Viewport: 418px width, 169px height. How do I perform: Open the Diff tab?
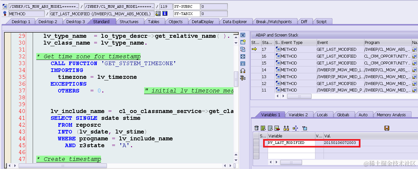click(x=304, y=21)
